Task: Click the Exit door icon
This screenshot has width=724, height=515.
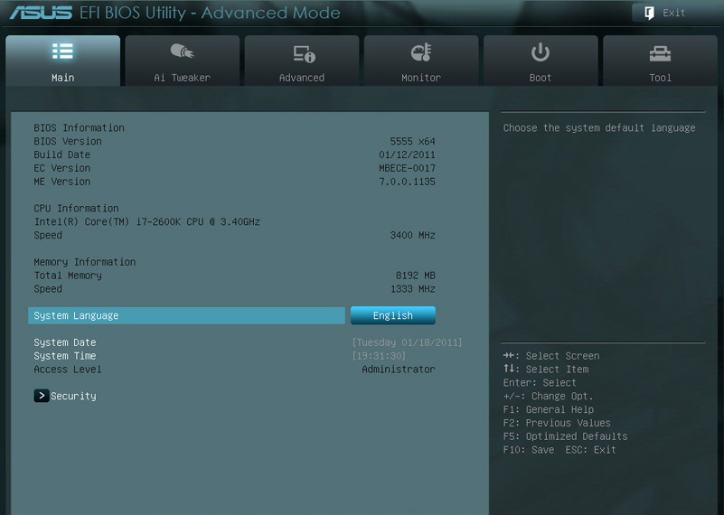Action: coord(649,13)
